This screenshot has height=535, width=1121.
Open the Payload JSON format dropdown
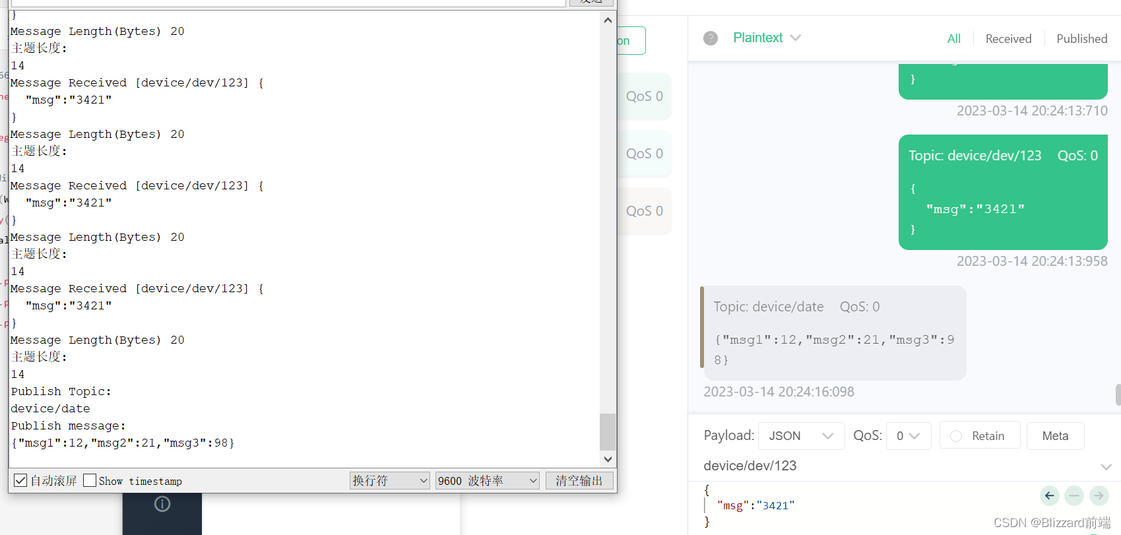pos(801,436)
